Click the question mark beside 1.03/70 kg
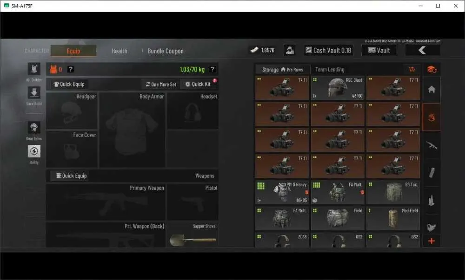 (x=213, y=69)
